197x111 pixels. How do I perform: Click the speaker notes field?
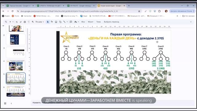coord(113,103)
